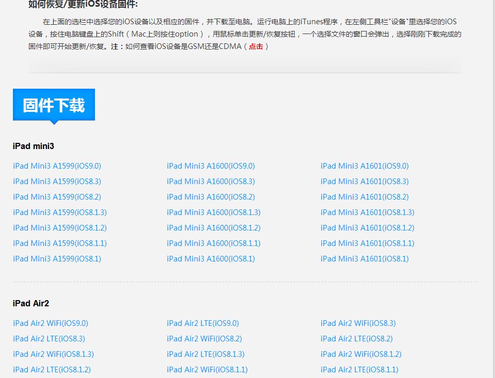Open iPad Mini3 A1599(iOS8.2) firmware link
The height and width of the screenshot is (378, 495).
(x=57, y=197)
